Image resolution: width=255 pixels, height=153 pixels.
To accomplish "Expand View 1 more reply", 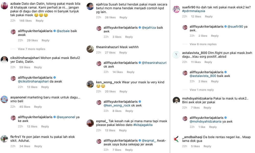I will 201,90.
